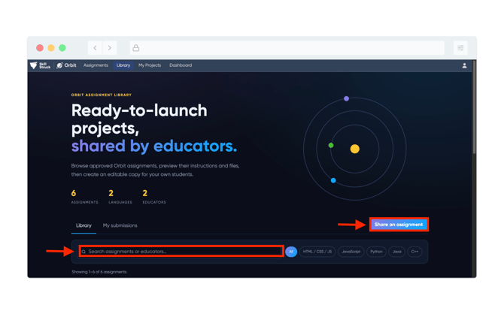Image resolution: width=504 pixels, height=314 pixels.
Task: Select the All filter chip
Action: point(291,252)
